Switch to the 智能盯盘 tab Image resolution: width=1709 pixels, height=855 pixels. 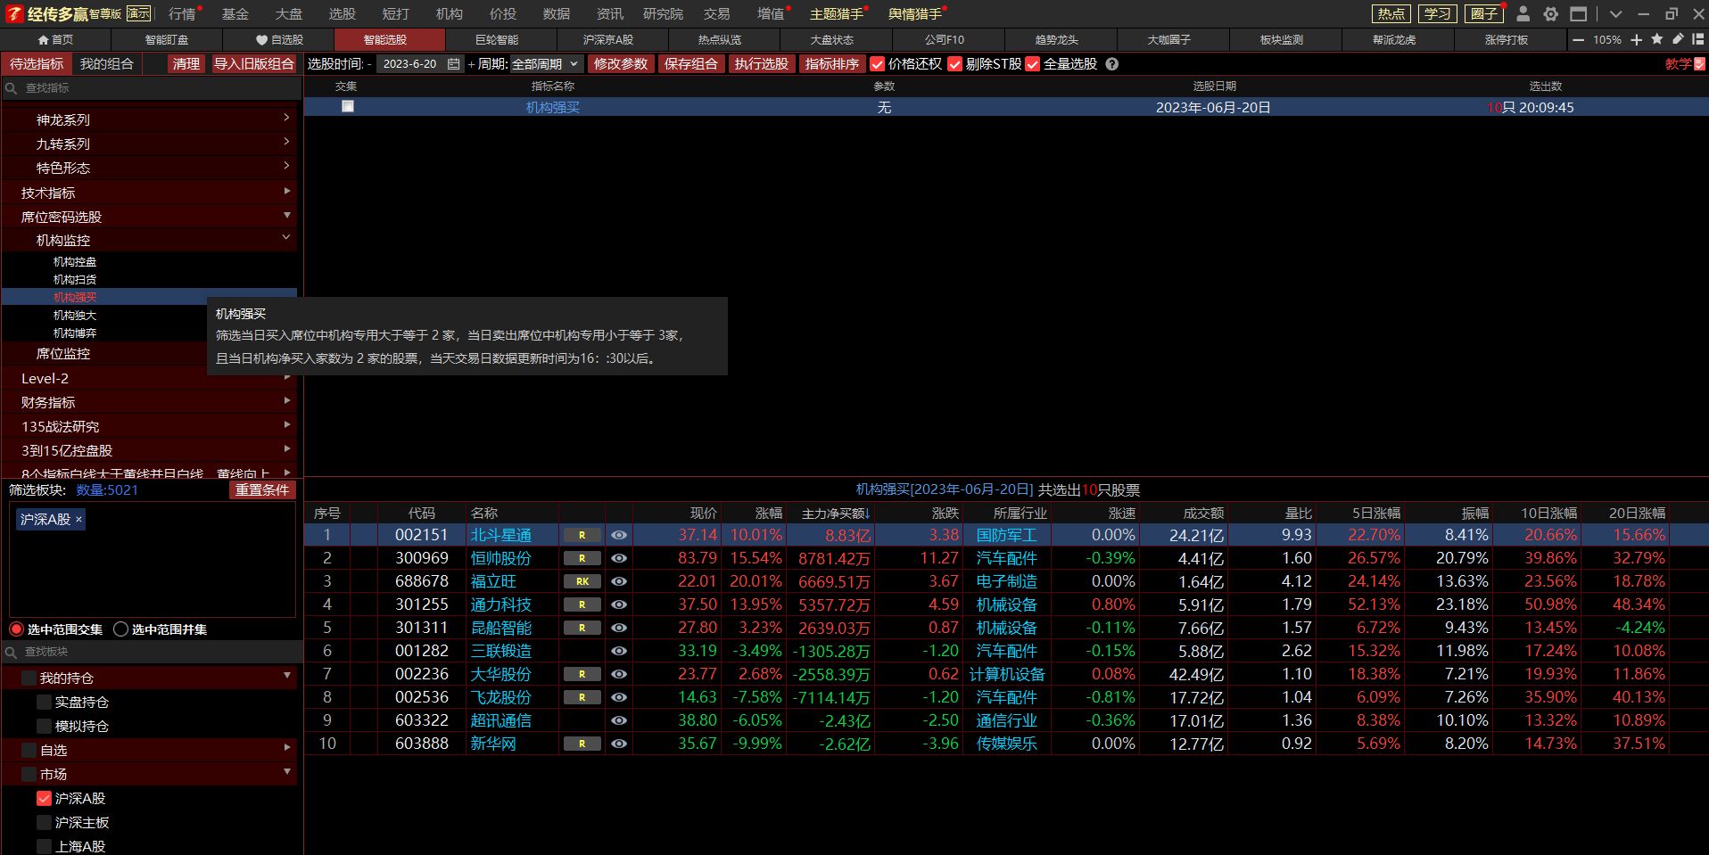tap(167, 40)
